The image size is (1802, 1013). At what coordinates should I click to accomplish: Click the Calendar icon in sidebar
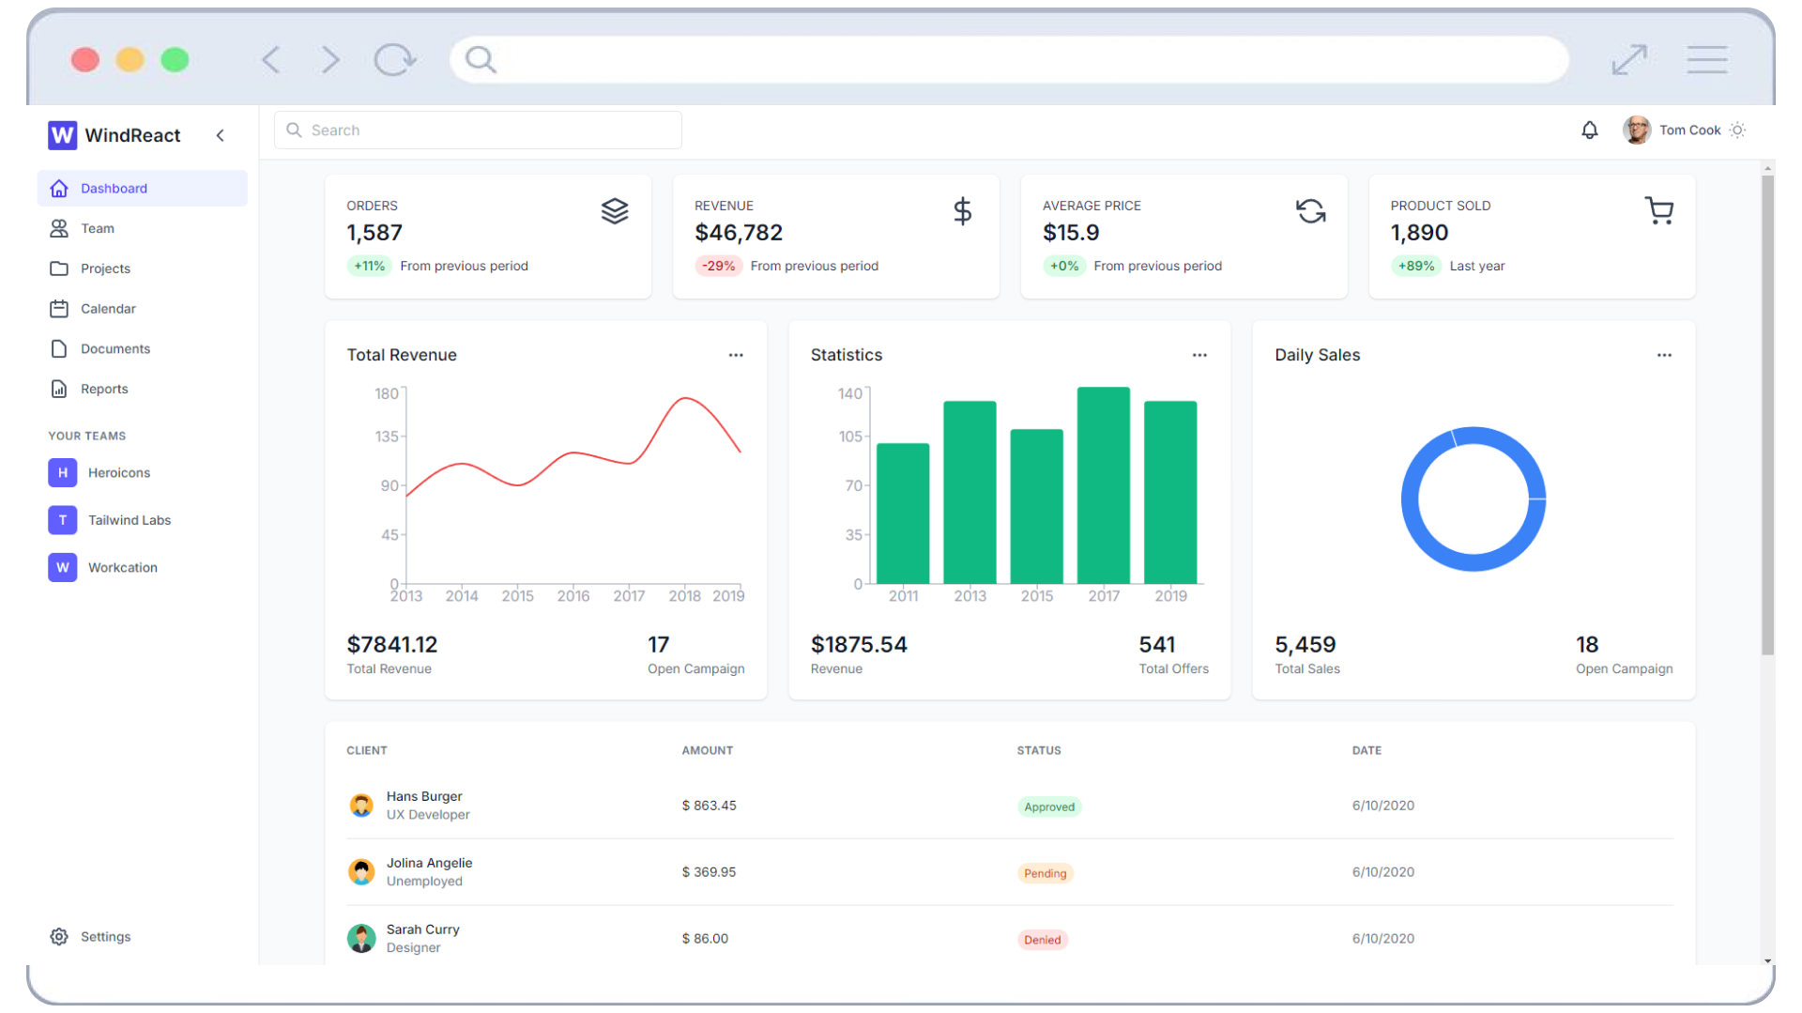pyautogui.click(x=59, y=308)
